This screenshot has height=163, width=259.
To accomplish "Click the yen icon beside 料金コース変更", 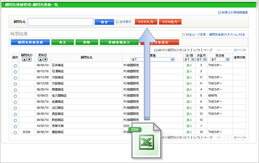I will click(183, 35).
